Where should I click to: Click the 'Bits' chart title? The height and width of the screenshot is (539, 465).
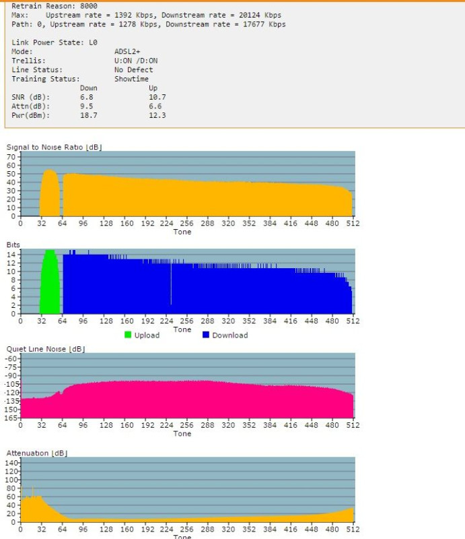click(13, 245)
